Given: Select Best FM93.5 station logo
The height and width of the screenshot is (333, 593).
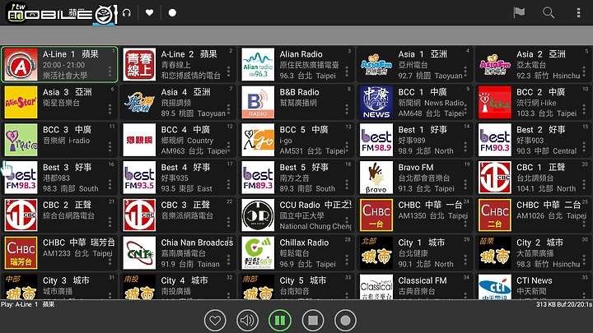Looking at the screenshot, I should point(139,178).
